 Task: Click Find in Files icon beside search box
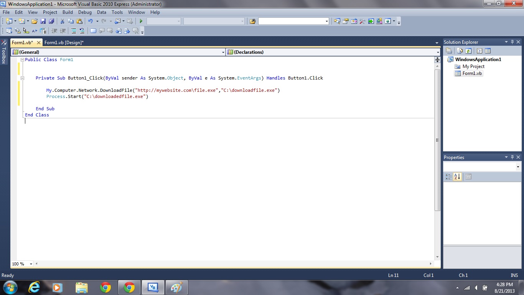[x=252, y=22]
